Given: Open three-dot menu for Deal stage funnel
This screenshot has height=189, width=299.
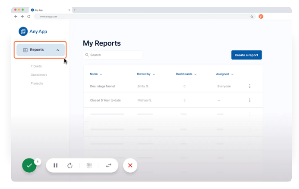Looking at the screenshot, I should pos(249,86).
